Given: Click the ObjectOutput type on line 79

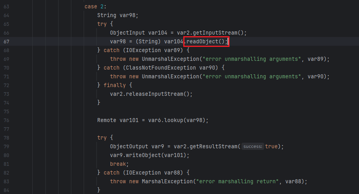Looking at the screenshot, I should tap(129, 146).
